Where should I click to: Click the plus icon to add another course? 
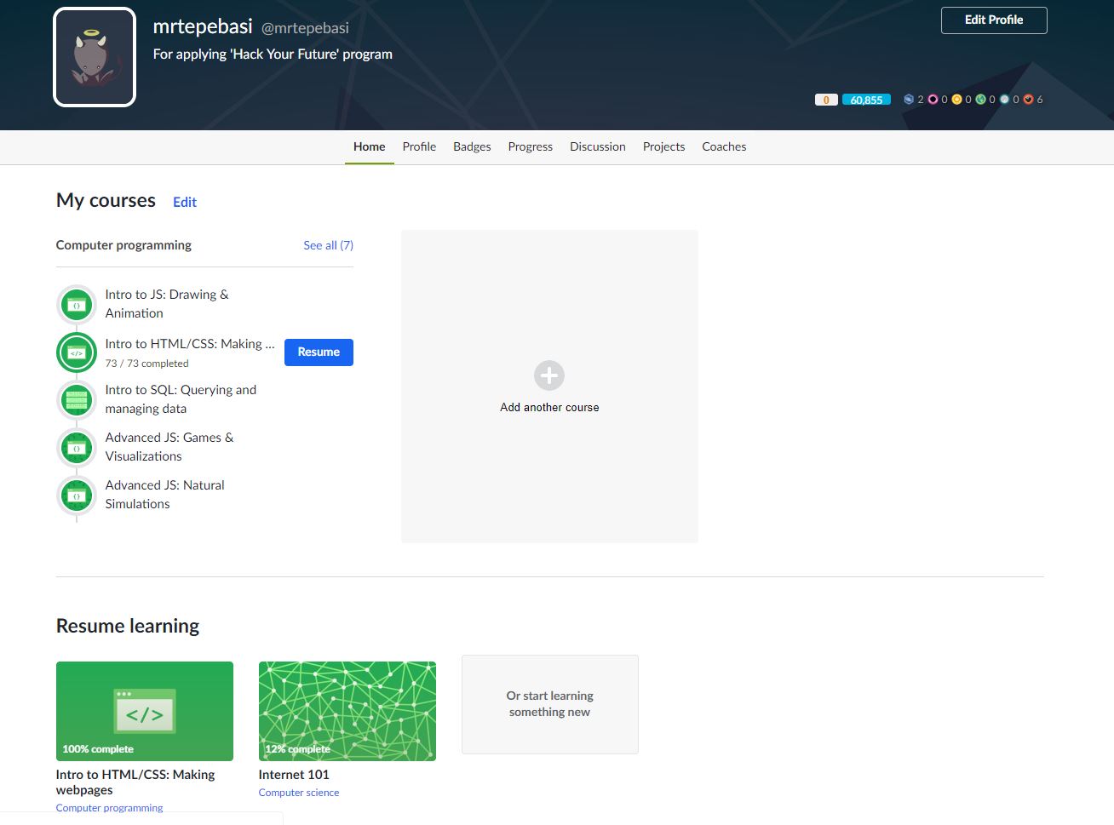[549, 375]
